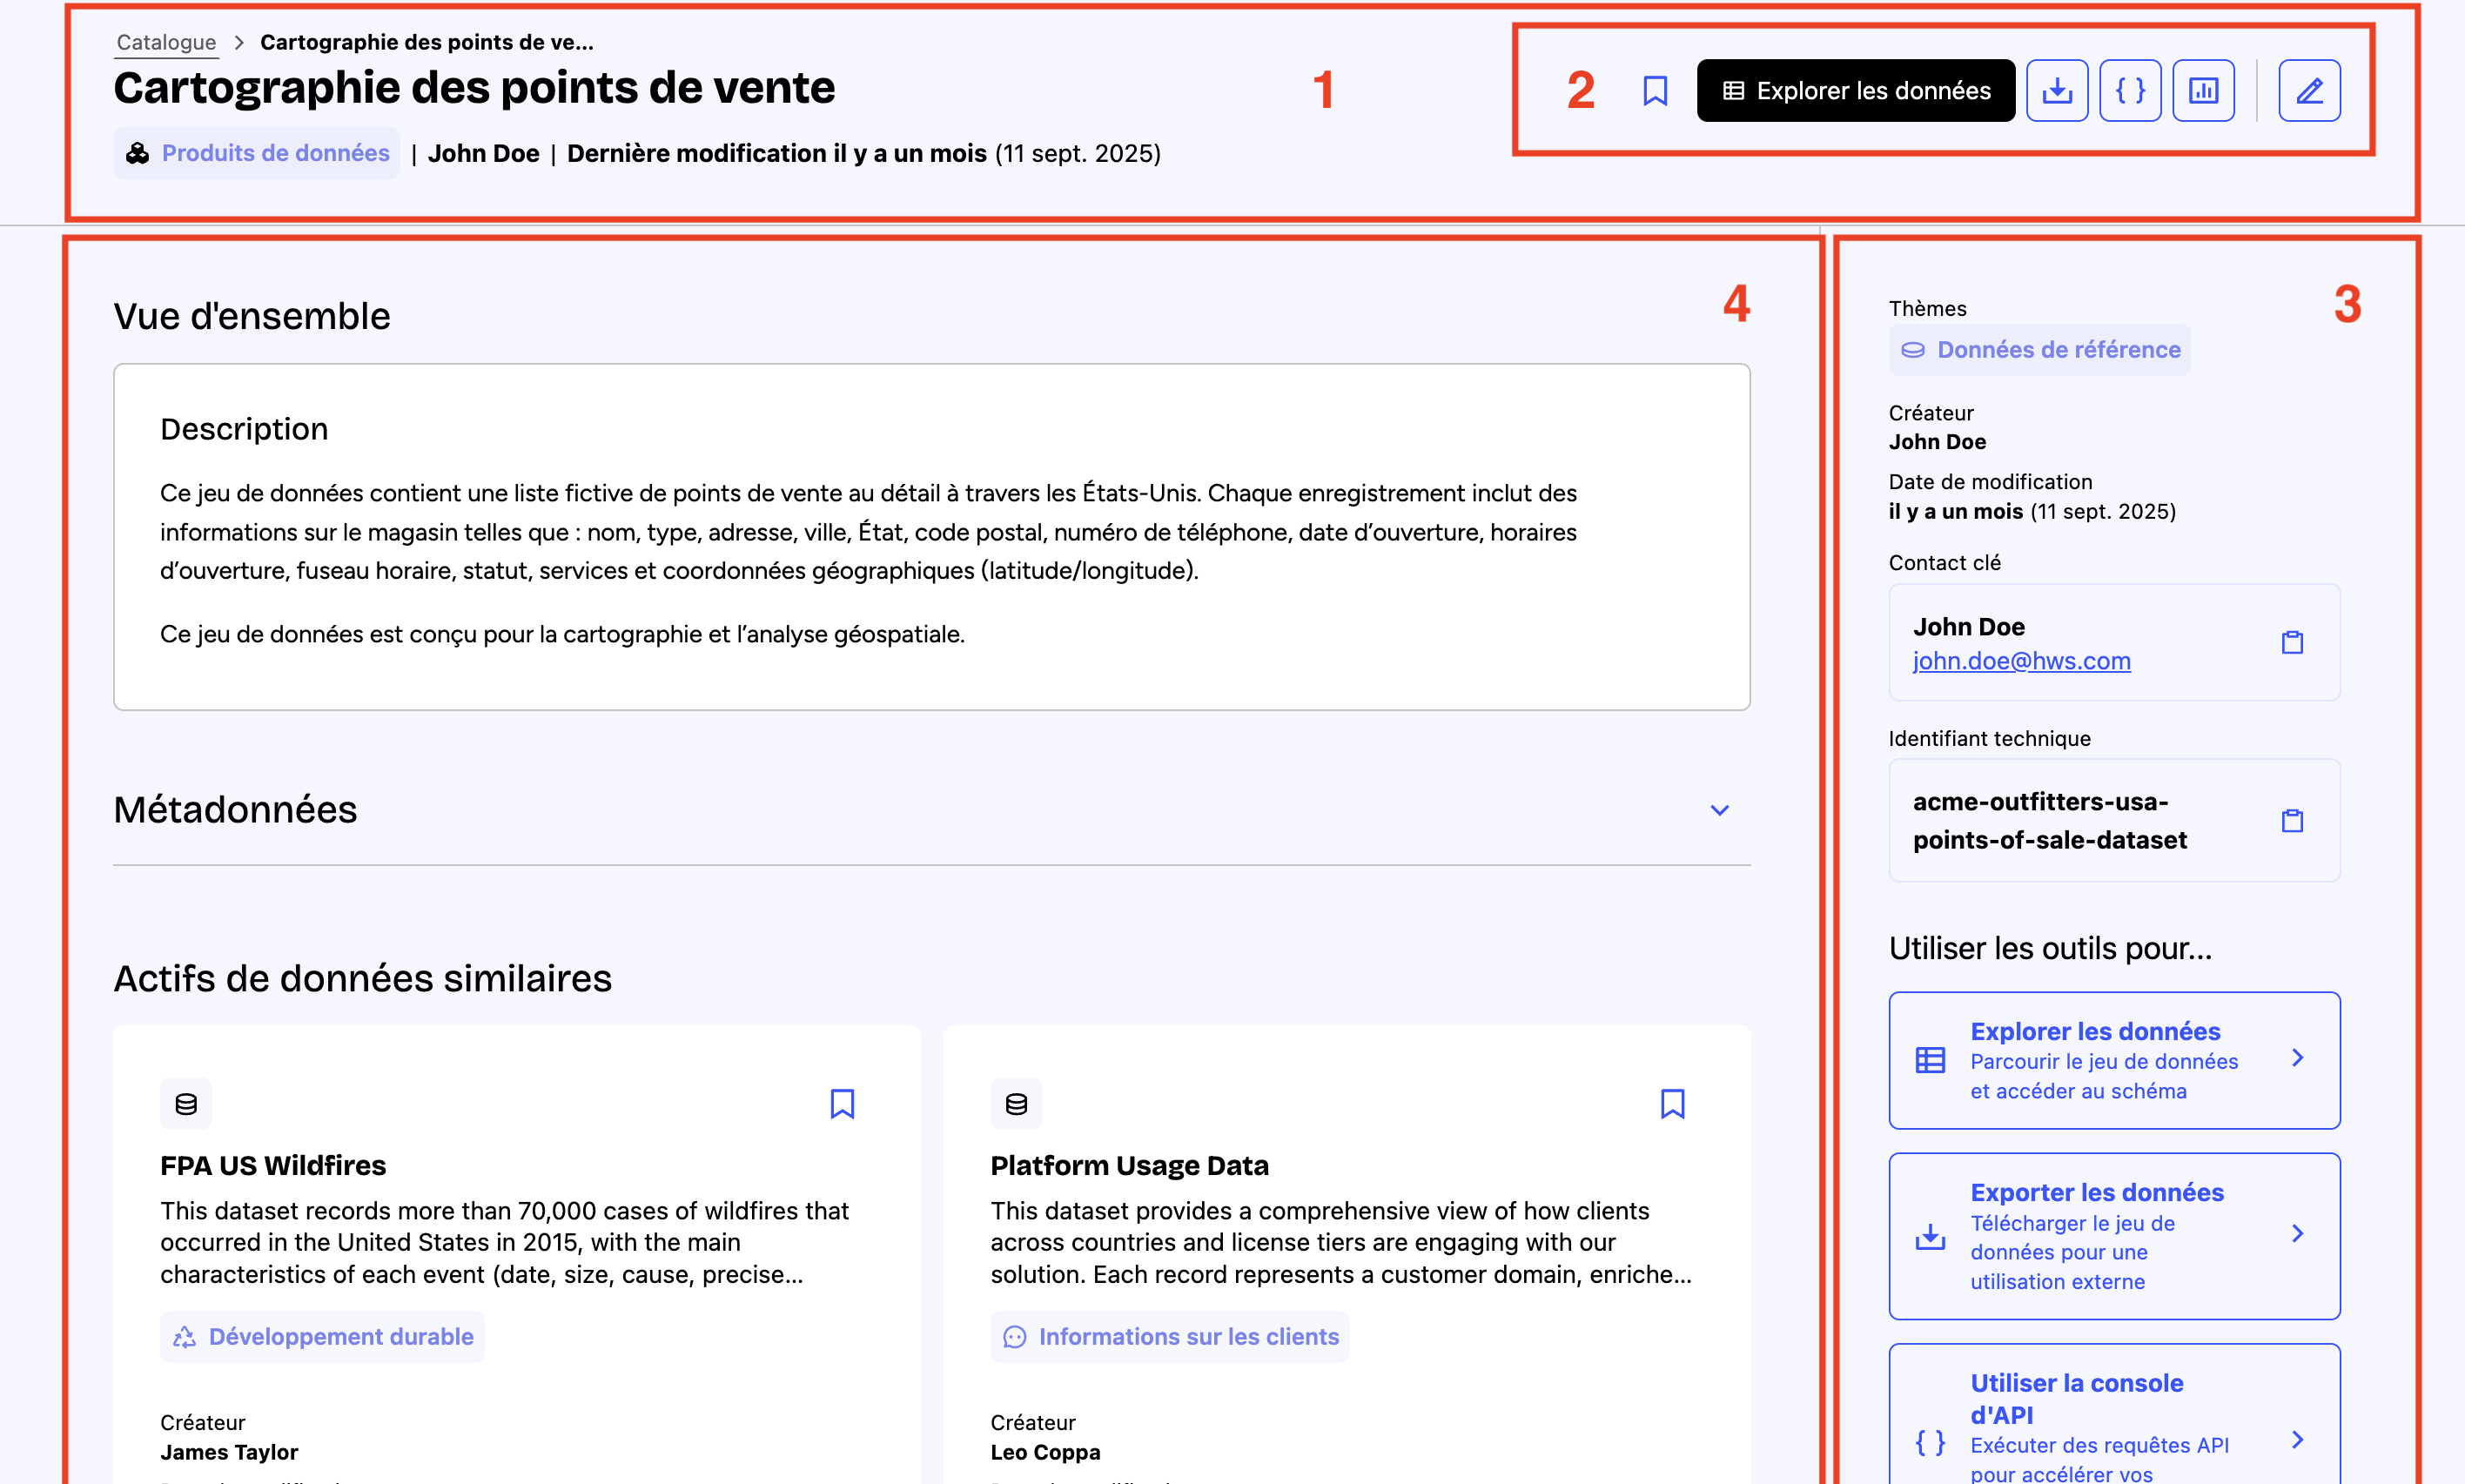The width and height of the screenshot is (2465, 1484).
Task: Go back to Catalogue breadcrumb
Action: click(x=166, y=42)
